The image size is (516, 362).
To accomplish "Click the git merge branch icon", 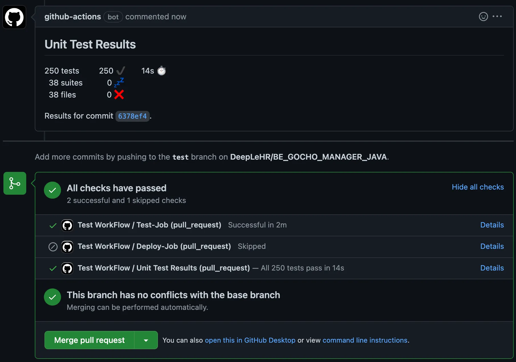I will coord(15,183).
